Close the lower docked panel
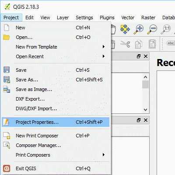Viewport: 175px width, 175px height. pyautogui.click(x=146, y=120)
